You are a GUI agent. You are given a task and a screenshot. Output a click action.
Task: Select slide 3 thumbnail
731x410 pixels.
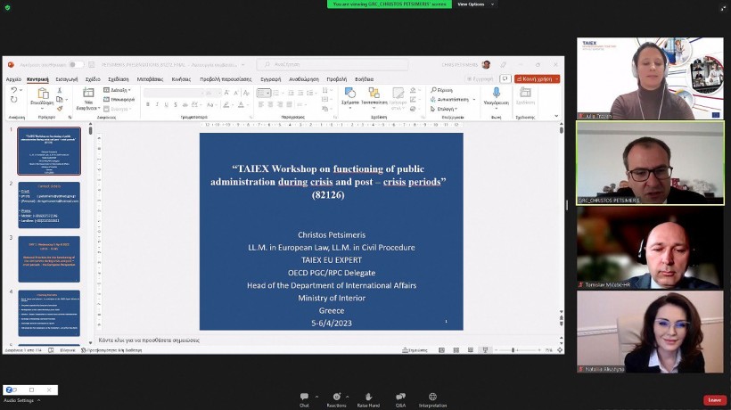click(49, 259)
